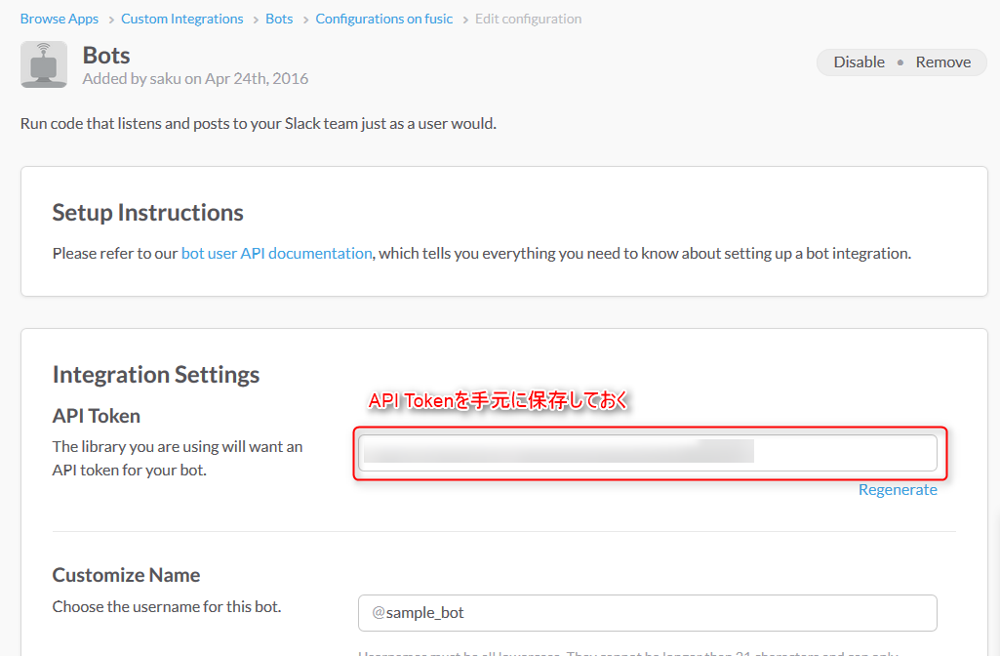1000x656 pixels.
Task: Click the Customize Name heading
Action: [x=126, y=575]
